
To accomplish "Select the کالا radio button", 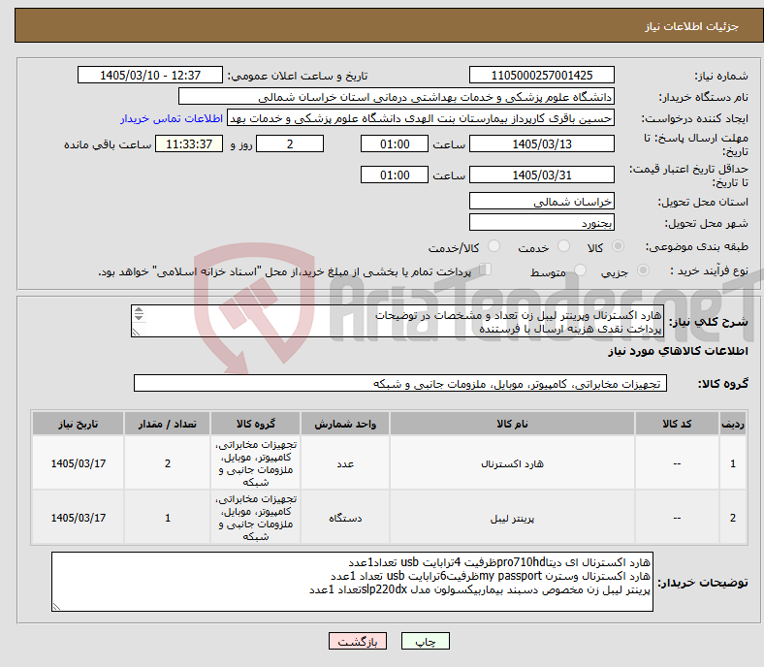I will (x=618, y=246).
